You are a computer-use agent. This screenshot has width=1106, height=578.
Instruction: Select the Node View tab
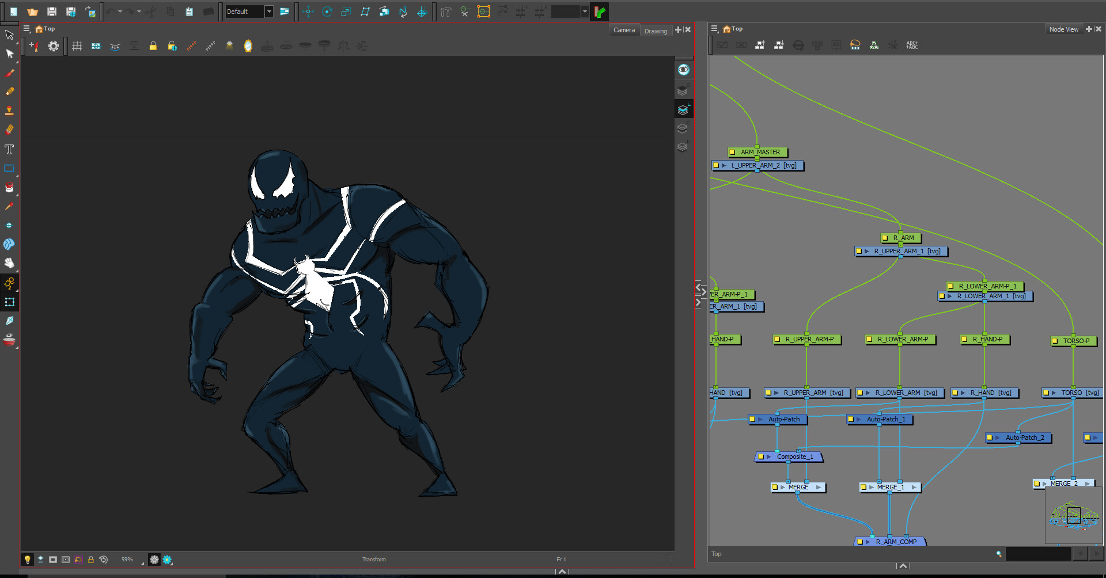pyautogui.click(x=1063, y=29)
